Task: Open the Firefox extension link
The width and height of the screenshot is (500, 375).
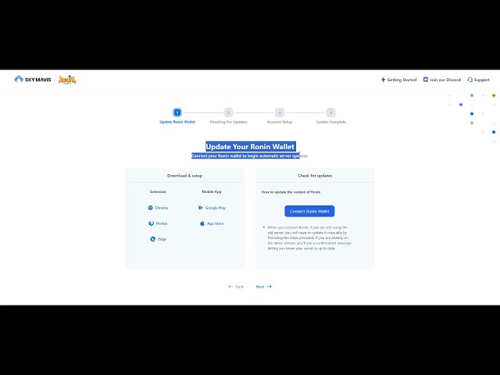Action: (x=162, y=223)
